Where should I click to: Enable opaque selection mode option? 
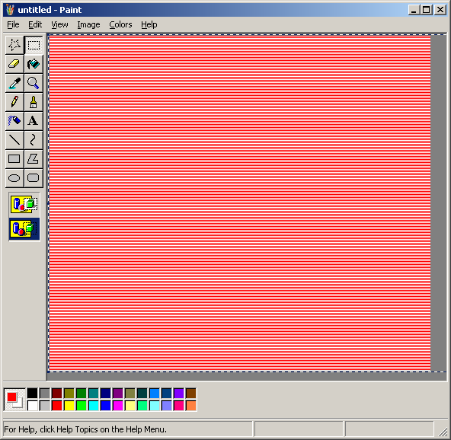(24, 204)
